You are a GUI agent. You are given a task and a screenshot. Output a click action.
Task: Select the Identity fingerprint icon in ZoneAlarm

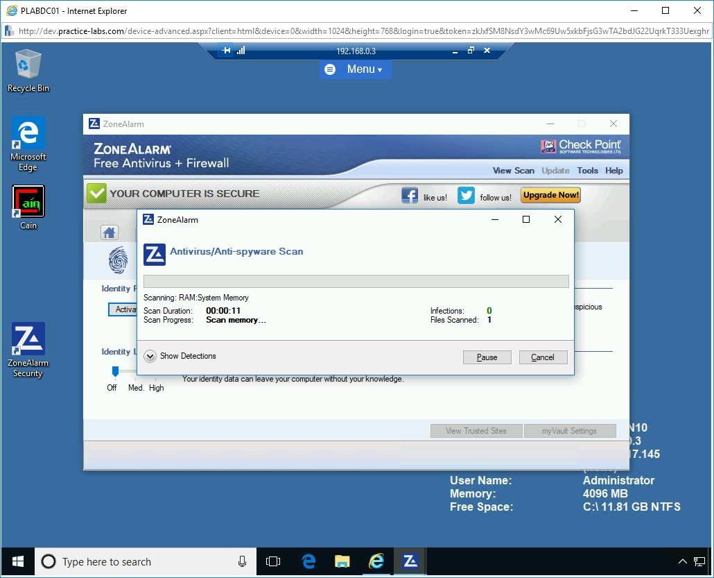[118, 261]
